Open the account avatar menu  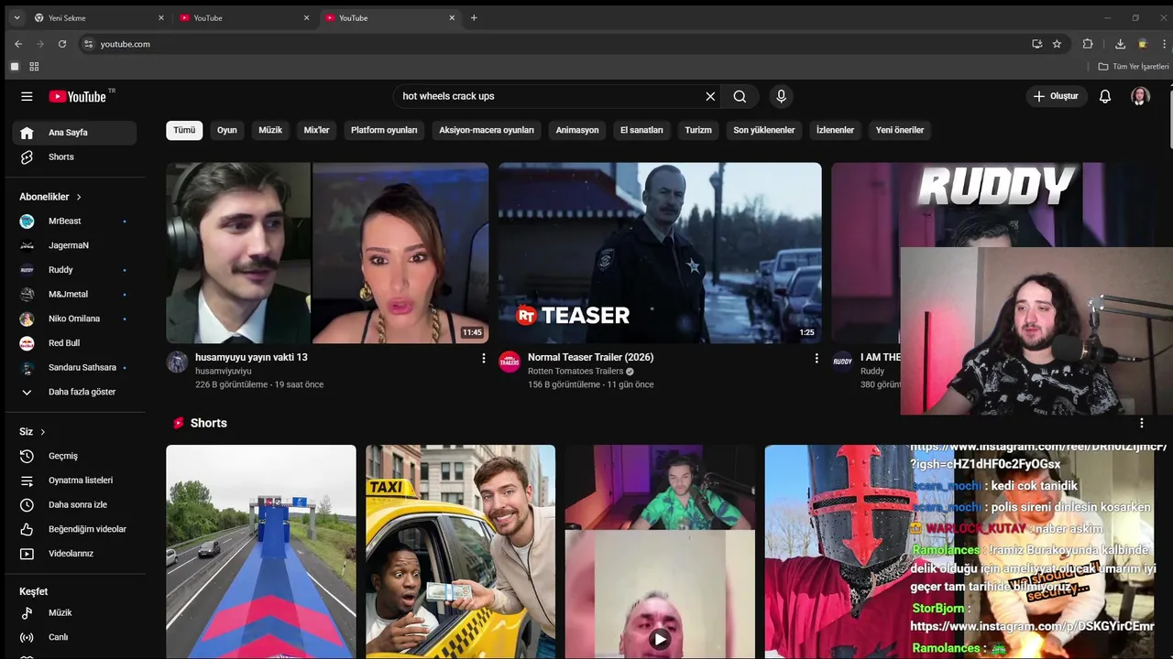[1140, 96]
